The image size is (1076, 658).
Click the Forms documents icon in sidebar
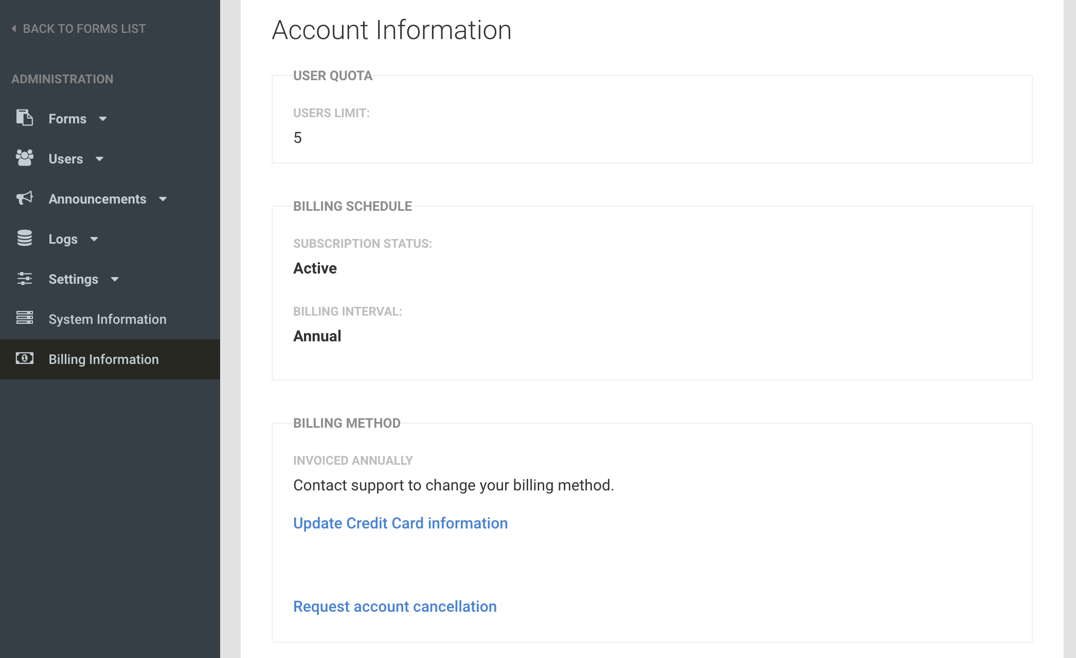coord(24,118)
